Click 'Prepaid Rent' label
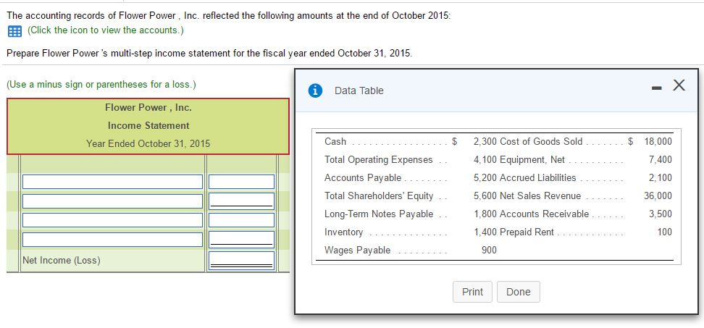 tap(527, 232)
